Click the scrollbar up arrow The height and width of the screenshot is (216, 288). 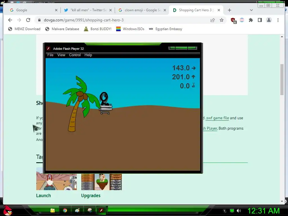tap(282, 37)
